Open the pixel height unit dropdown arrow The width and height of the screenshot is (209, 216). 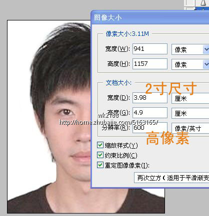click(x=206, y=64)
